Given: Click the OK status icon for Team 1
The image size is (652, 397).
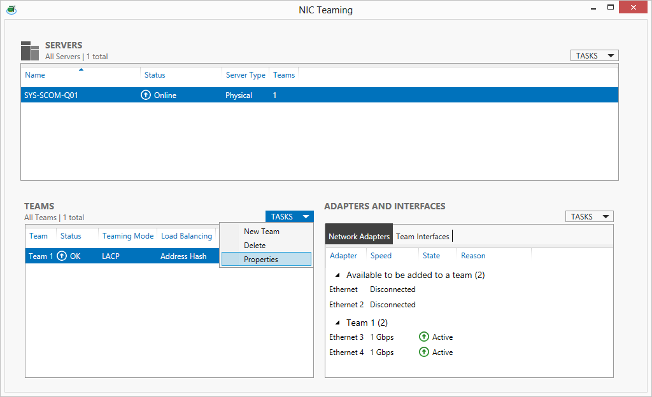Looking at the screenshot, I should [x=62, y=256].
